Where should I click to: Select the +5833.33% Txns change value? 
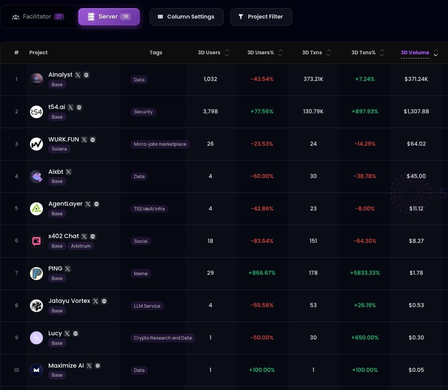[365, 273]
